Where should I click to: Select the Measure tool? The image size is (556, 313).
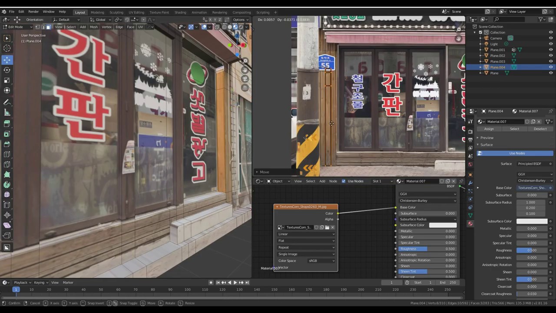[x=7, y=113]
